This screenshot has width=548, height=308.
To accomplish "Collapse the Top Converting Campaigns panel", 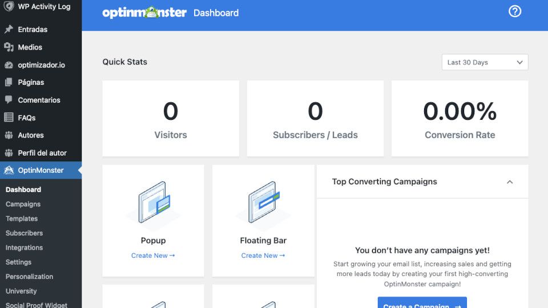I will [510, 182].
